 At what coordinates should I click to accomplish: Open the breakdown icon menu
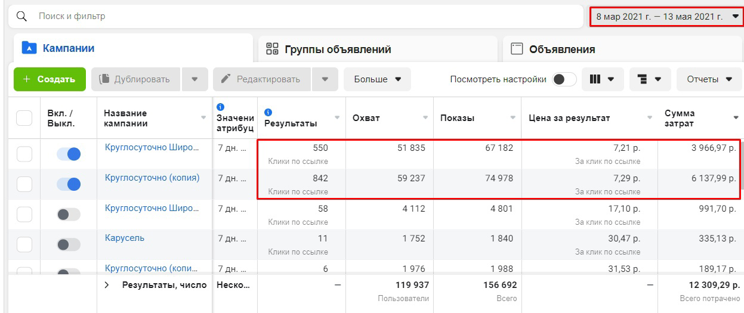[x=650, y=79]
